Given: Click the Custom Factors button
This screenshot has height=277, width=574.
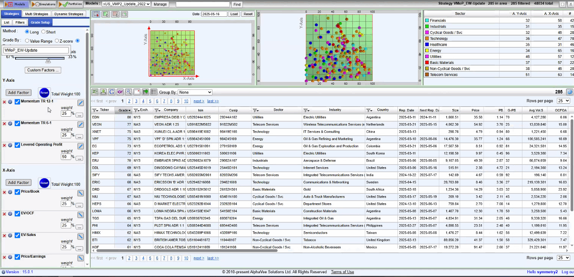Looking at the screenshot, I should pos(43,70).
